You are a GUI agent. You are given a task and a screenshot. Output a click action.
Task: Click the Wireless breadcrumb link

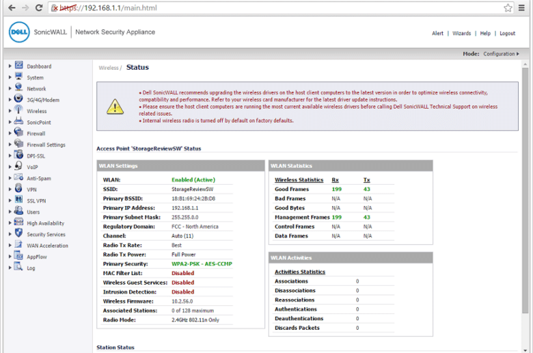pyautogui.click(x=109, y=68)
